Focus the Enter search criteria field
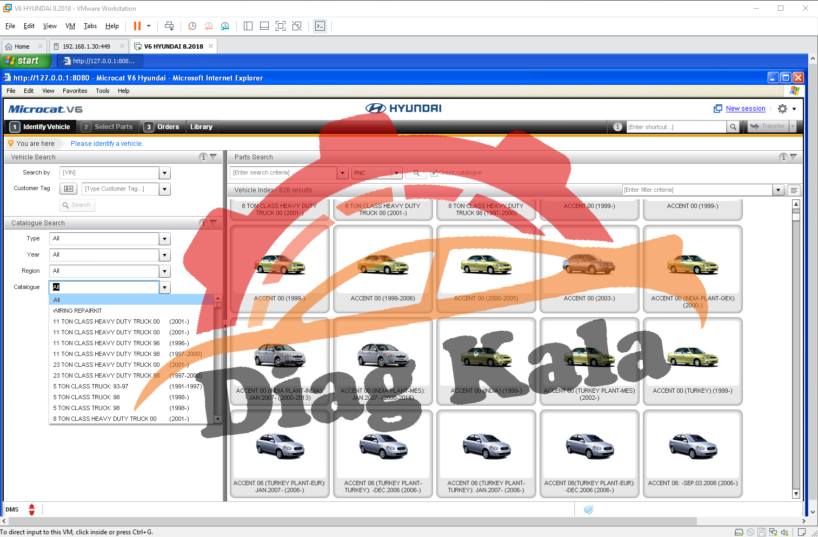Screen dimensions: 818x537 click(x=284, y=173)
